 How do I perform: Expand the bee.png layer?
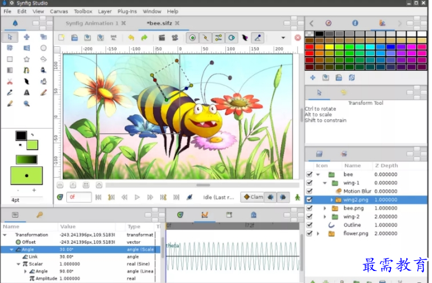325,208
